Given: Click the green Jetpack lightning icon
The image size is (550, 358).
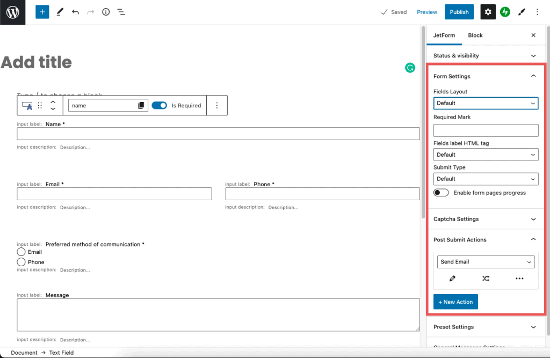Looking at the screenshot, I should (505, 12).
